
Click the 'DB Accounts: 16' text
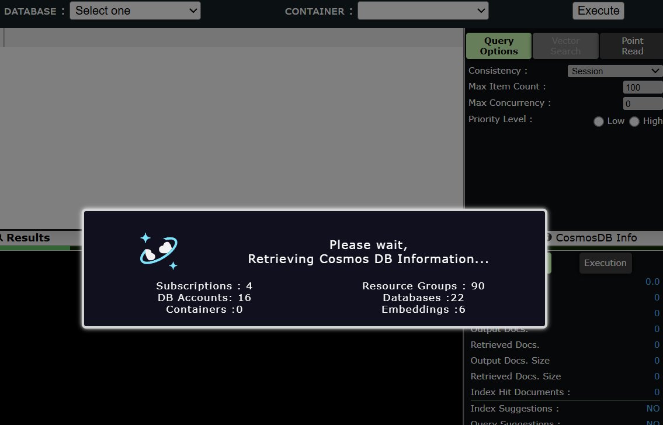click(204, 298)
